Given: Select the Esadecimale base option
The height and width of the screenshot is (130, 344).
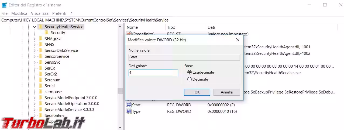Looking at the screenshot, I should click(190, 72).
